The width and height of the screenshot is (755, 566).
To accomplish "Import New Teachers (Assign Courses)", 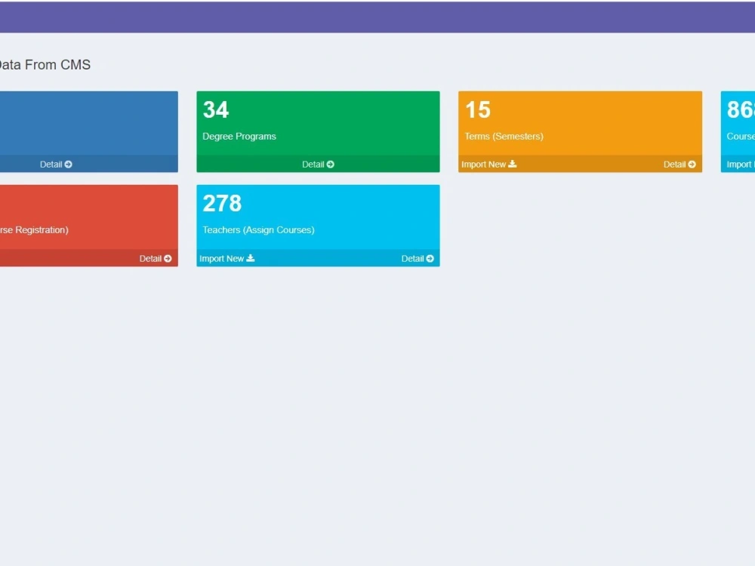I will (x=226, y=258).
